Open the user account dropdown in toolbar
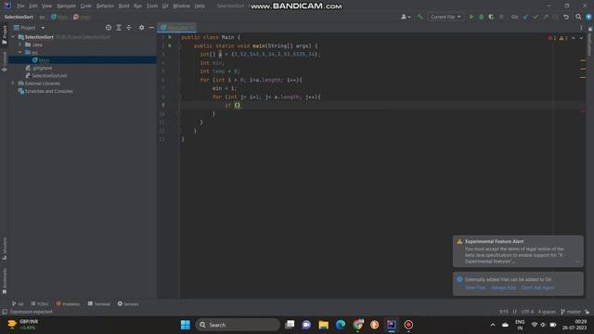Viewport: 594px width, 334px height. [406, 17]
